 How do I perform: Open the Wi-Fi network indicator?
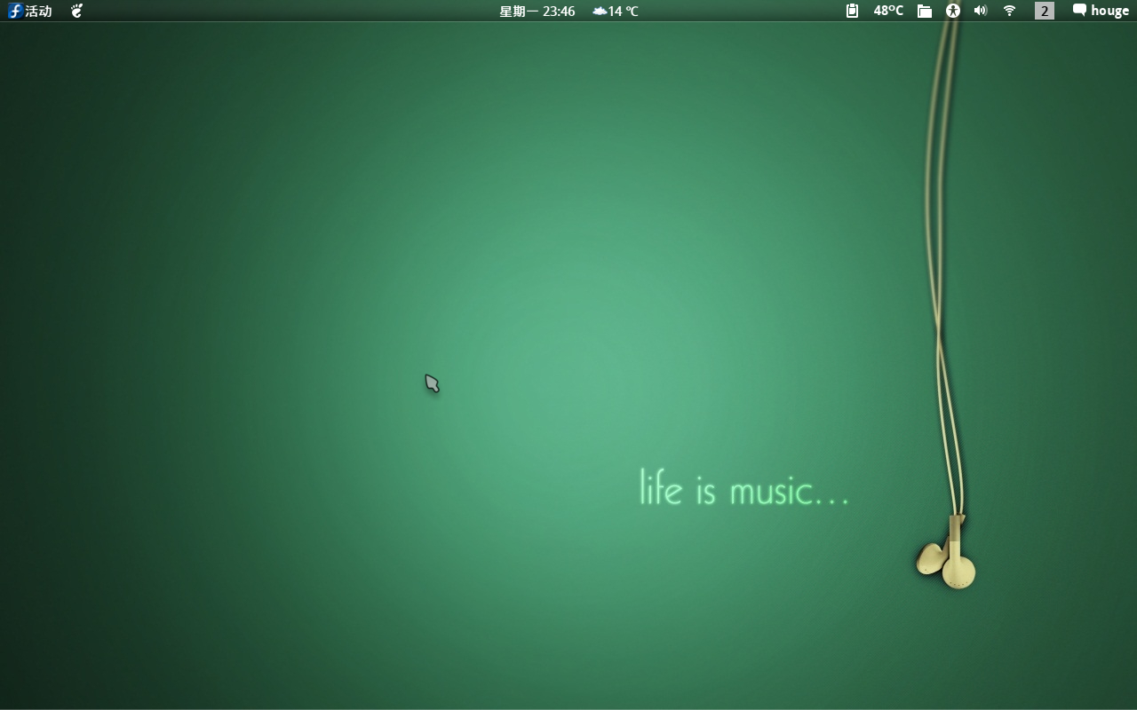click(x=1009, y=11)
